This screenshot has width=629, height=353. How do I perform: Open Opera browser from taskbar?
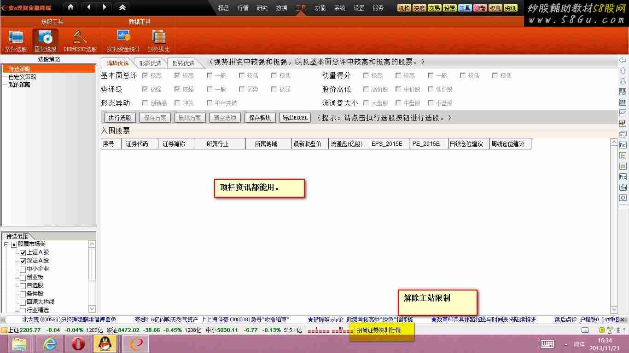pos(77,344)
